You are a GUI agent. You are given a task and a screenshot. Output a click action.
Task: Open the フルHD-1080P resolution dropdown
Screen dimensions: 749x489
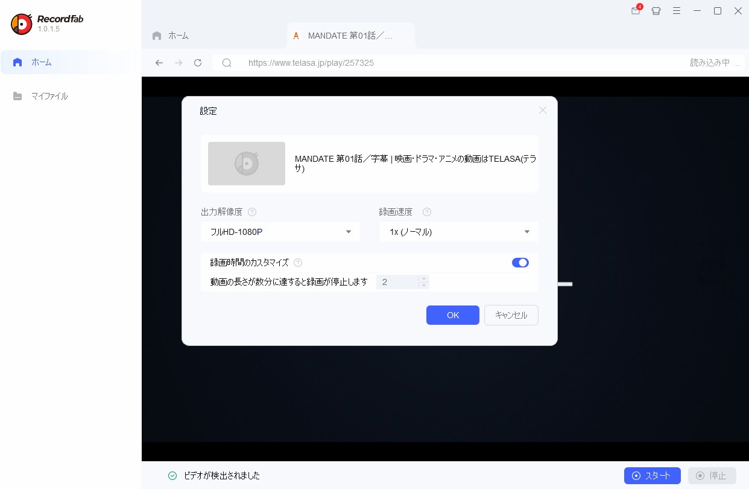click(280, 232)
